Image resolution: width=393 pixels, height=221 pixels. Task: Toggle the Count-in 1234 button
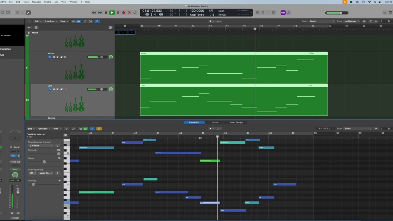283,13
